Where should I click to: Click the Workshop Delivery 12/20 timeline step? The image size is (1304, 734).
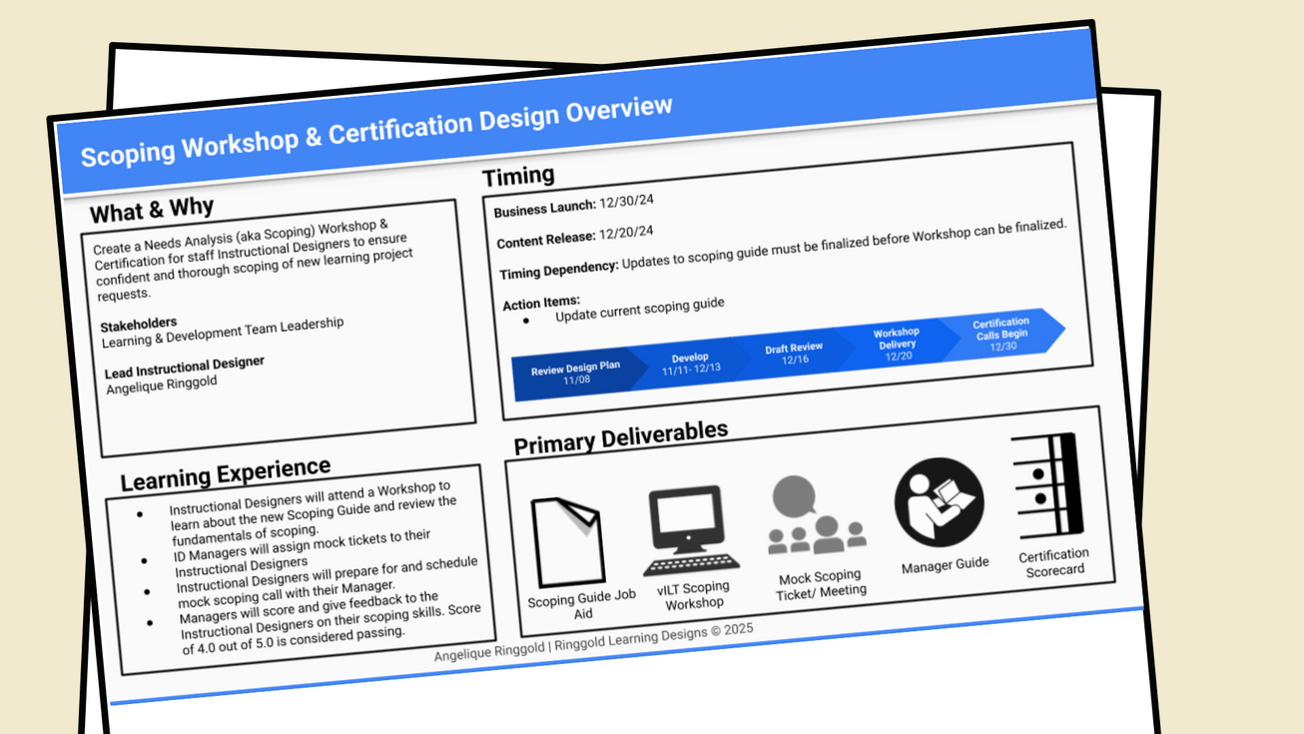[x=897, y=344]
